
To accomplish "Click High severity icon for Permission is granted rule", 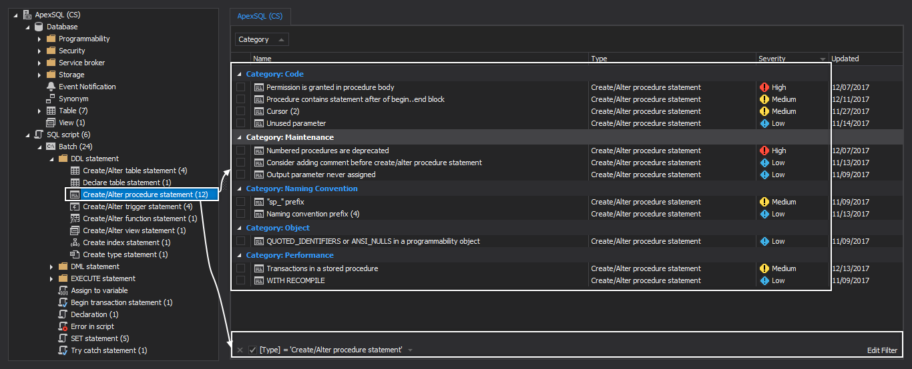I will pyautogui.click(x=764, y=87).
